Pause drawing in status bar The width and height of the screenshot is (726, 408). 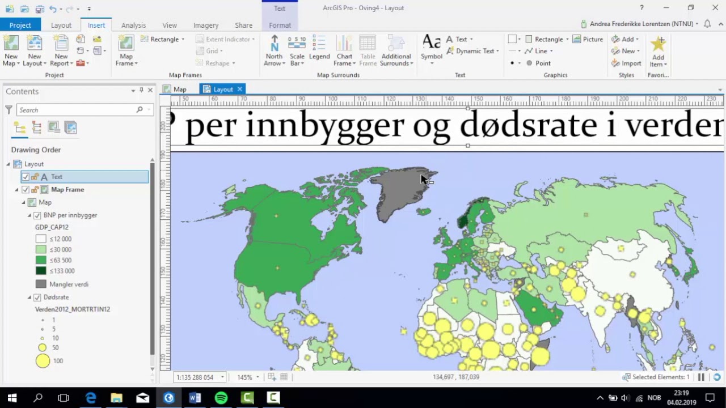point(701,377)
